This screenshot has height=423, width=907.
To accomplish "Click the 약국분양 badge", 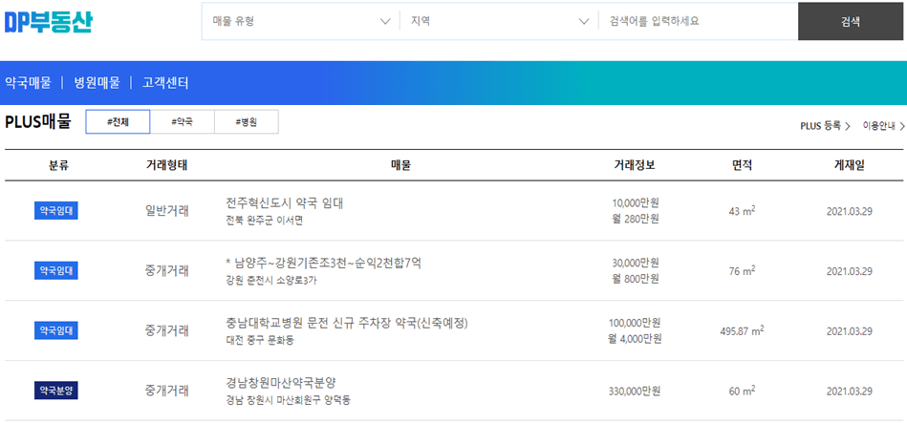I will pyautogui.click(x=56, y=391).
